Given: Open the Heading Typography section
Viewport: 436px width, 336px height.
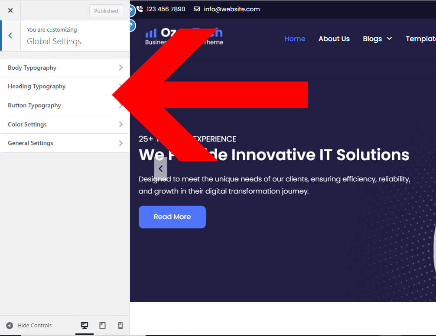Looking at the screenshot, I should [37, 87].
